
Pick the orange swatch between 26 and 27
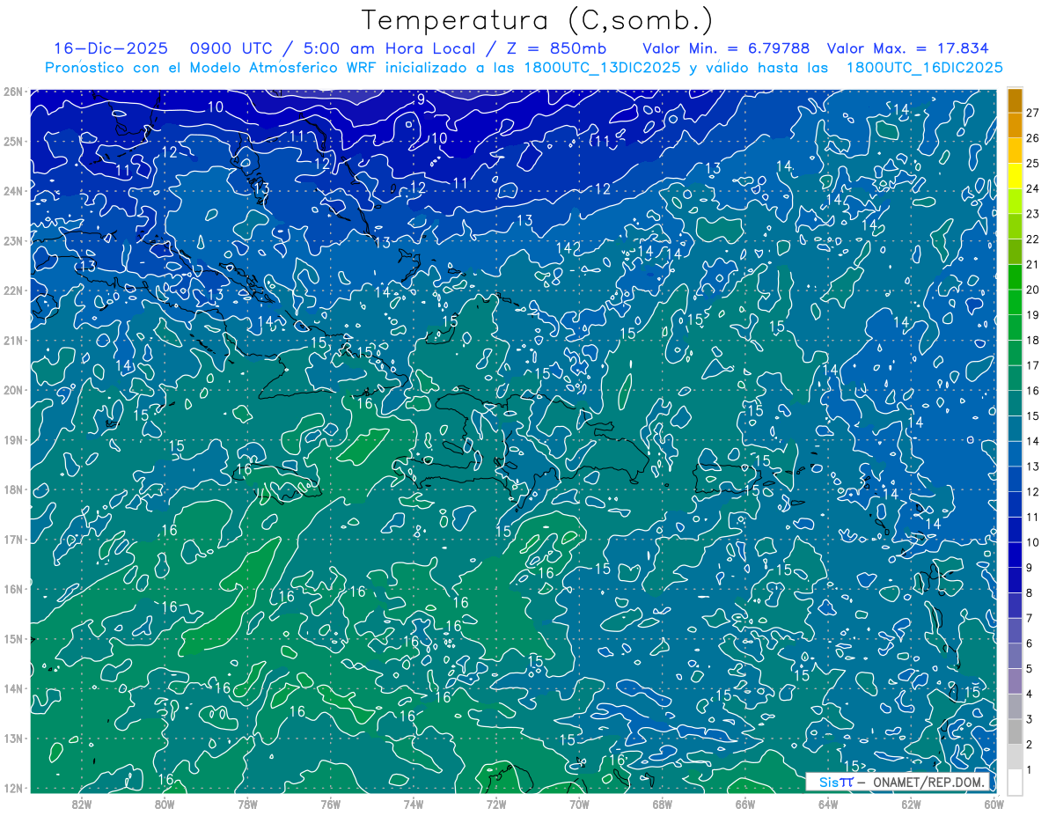click(x=1015, y=125)
